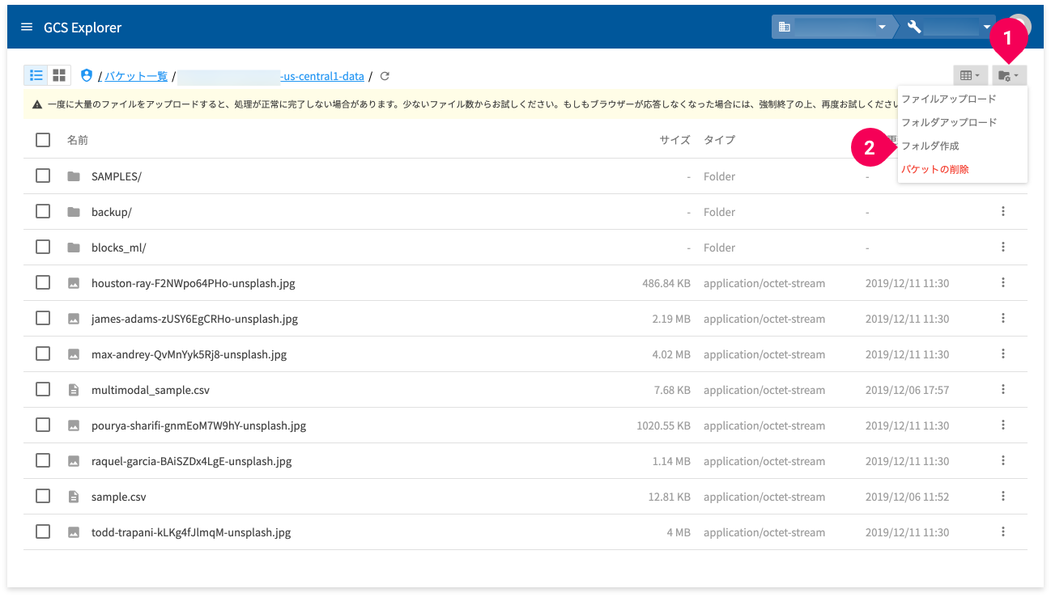This screenshot has height=597, width=1051.
Task: Select todd-trapani-kLKg4fJlmqM-unsplash.jpg checkbox
Action: tap(43, 531)
